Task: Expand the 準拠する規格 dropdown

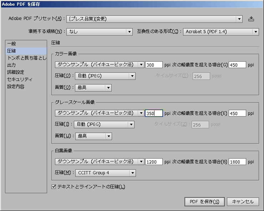Action: (99, 32)
